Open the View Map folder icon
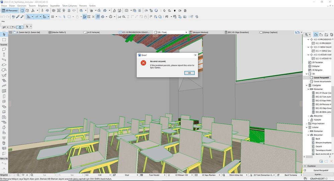 point(321,34)
